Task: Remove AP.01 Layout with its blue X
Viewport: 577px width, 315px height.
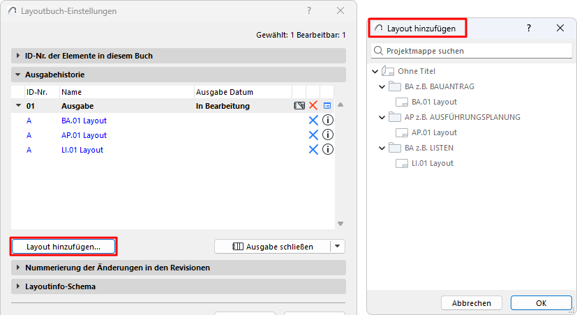Action: 313,135
